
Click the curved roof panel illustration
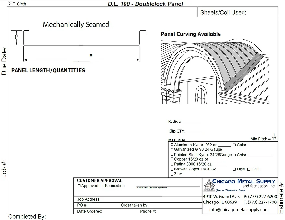coord(215,71)
